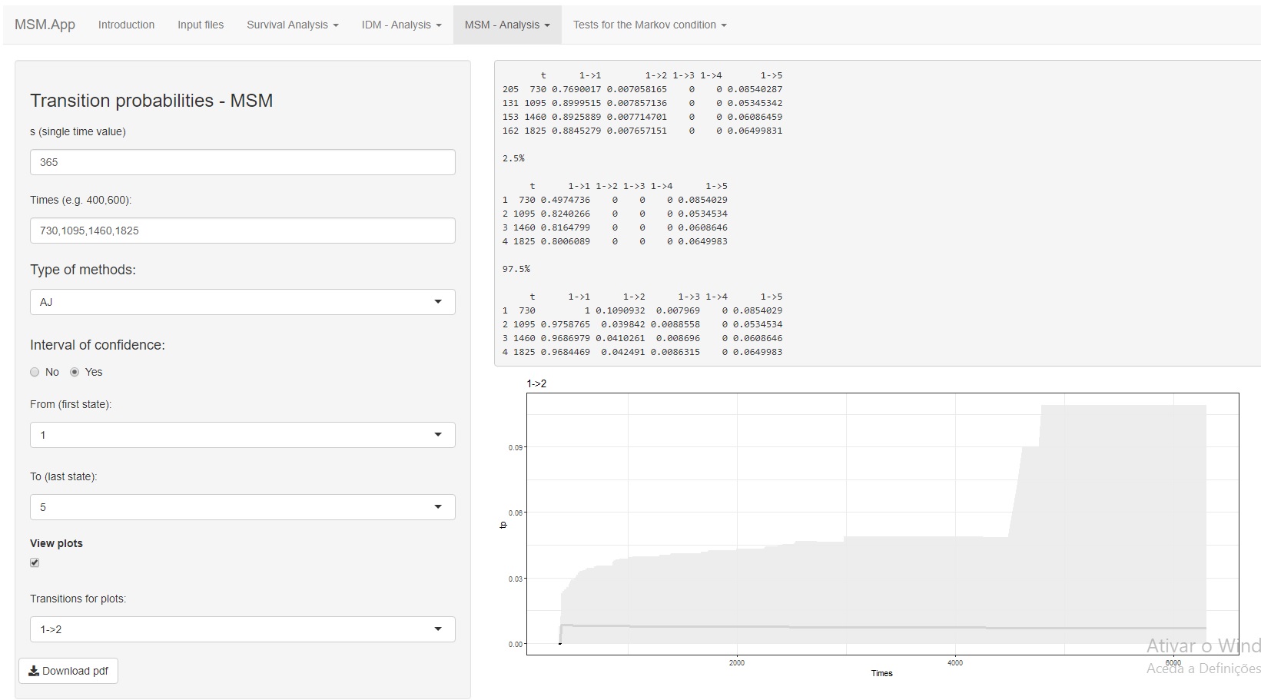This screenshot has height=700, width=1261.
Task: Expand the Survival Analysis menu
Action: click(292, 25)
